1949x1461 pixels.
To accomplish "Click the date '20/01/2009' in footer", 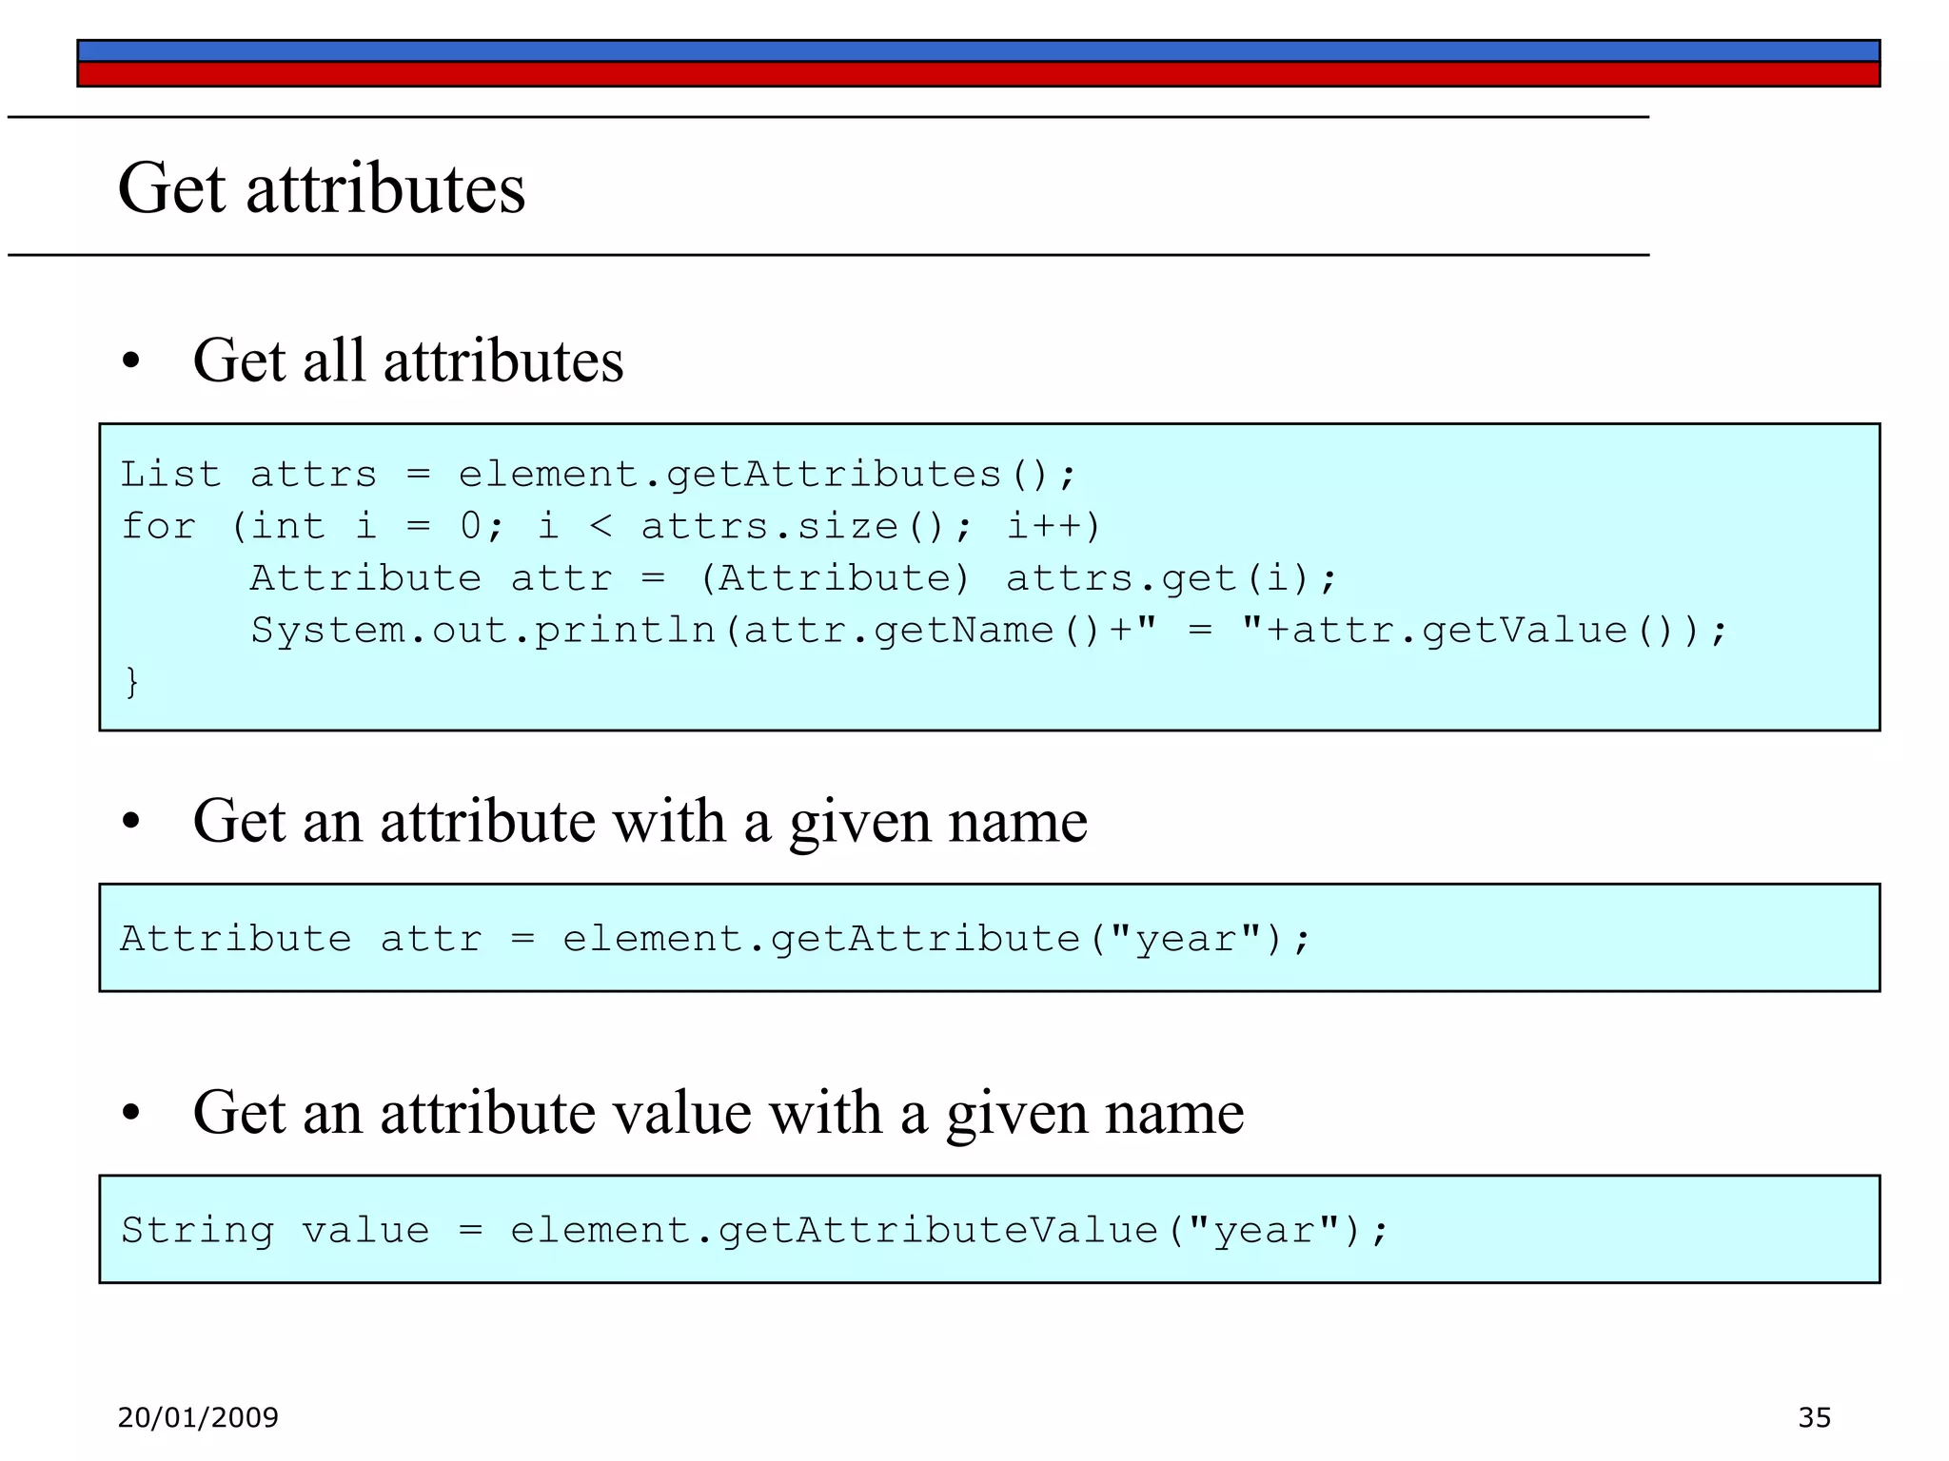I will click(198, 1417).
